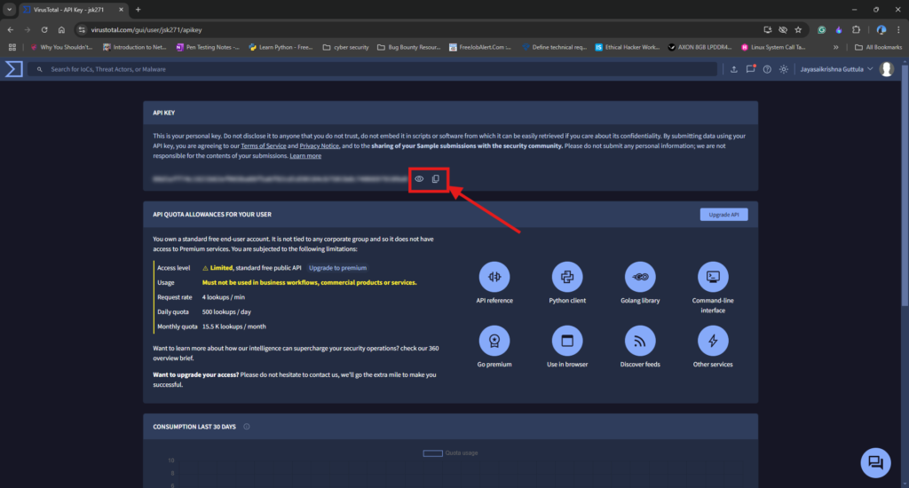Open the Chrome three-dot menu

tap(898, 29)
